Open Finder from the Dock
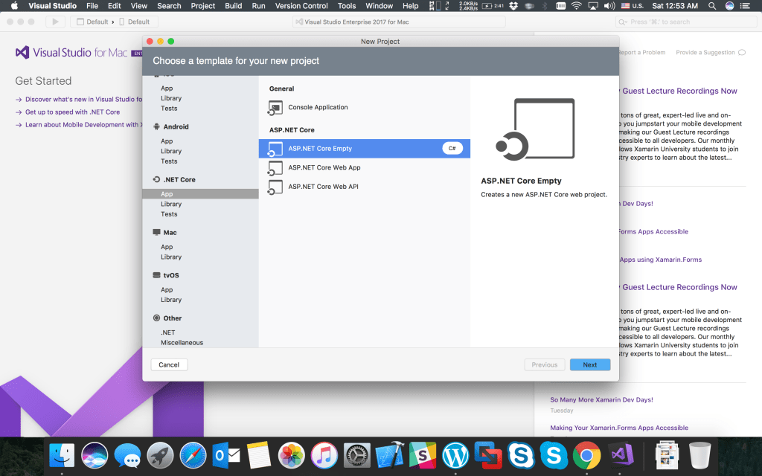 [62, 456]
